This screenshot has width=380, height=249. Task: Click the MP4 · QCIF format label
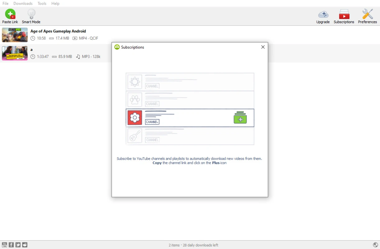click(89, 38)
